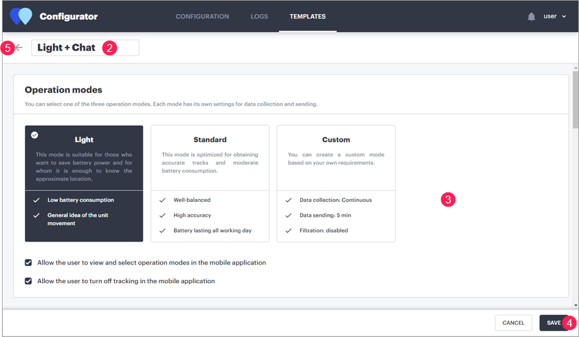
Task: Edit the template name field Light + Chat
Action: click(x=85, y=48)
